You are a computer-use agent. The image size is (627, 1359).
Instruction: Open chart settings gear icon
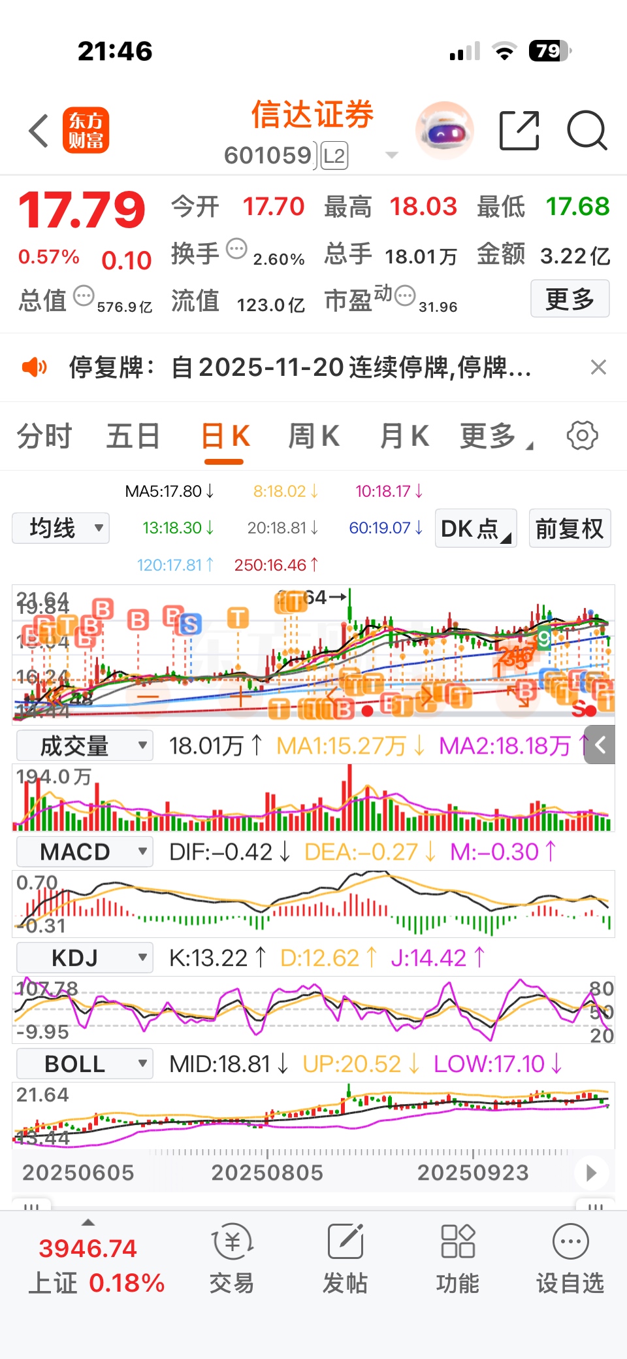582,435
